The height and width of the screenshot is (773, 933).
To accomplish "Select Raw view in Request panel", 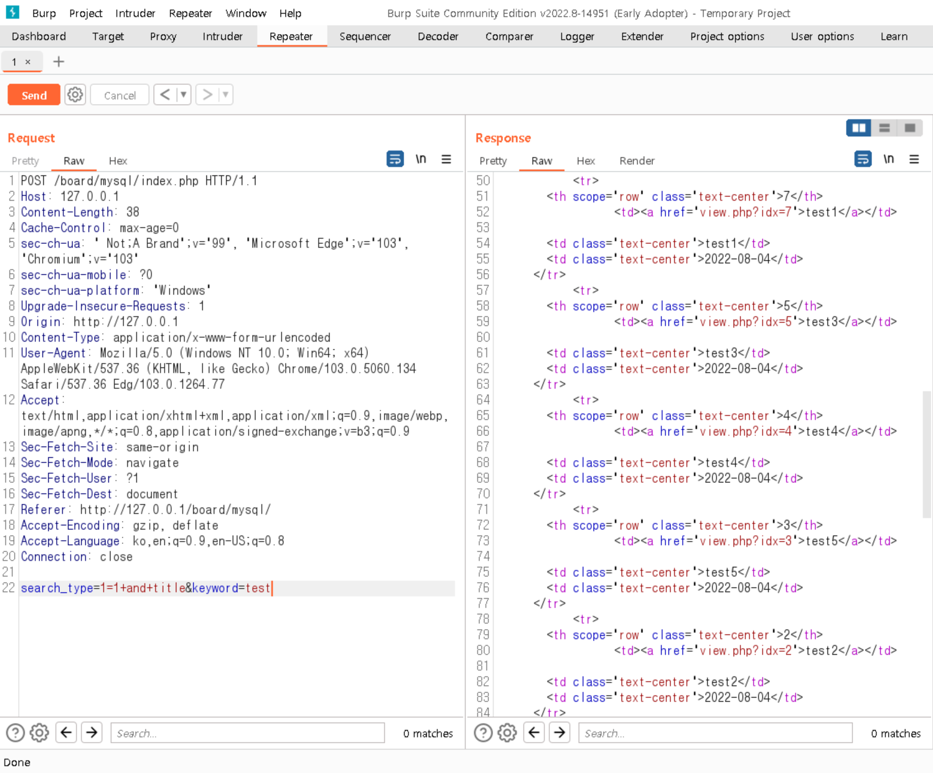I will tap(74, 160).
